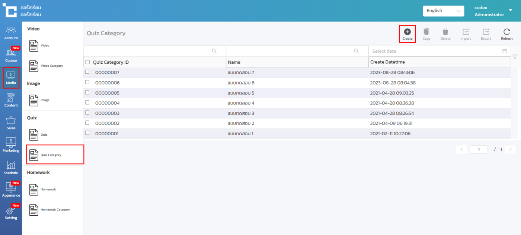Sort by Create Datetime column header
This screenshot has height=235, width=521.
click(387, 62)
